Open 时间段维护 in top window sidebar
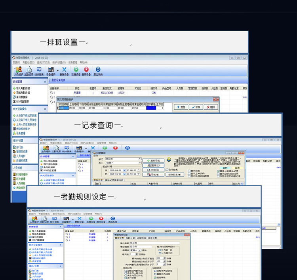Viewport: 297px width, 280px height. click(20, 174)
